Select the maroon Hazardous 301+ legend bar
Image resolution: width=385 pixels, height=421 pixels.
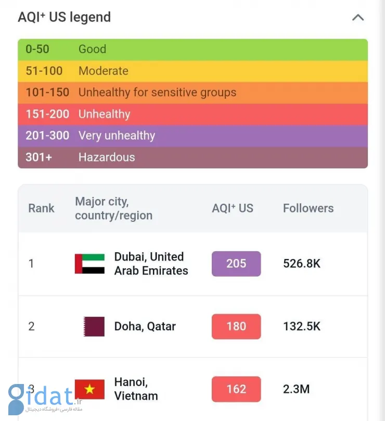193,157
